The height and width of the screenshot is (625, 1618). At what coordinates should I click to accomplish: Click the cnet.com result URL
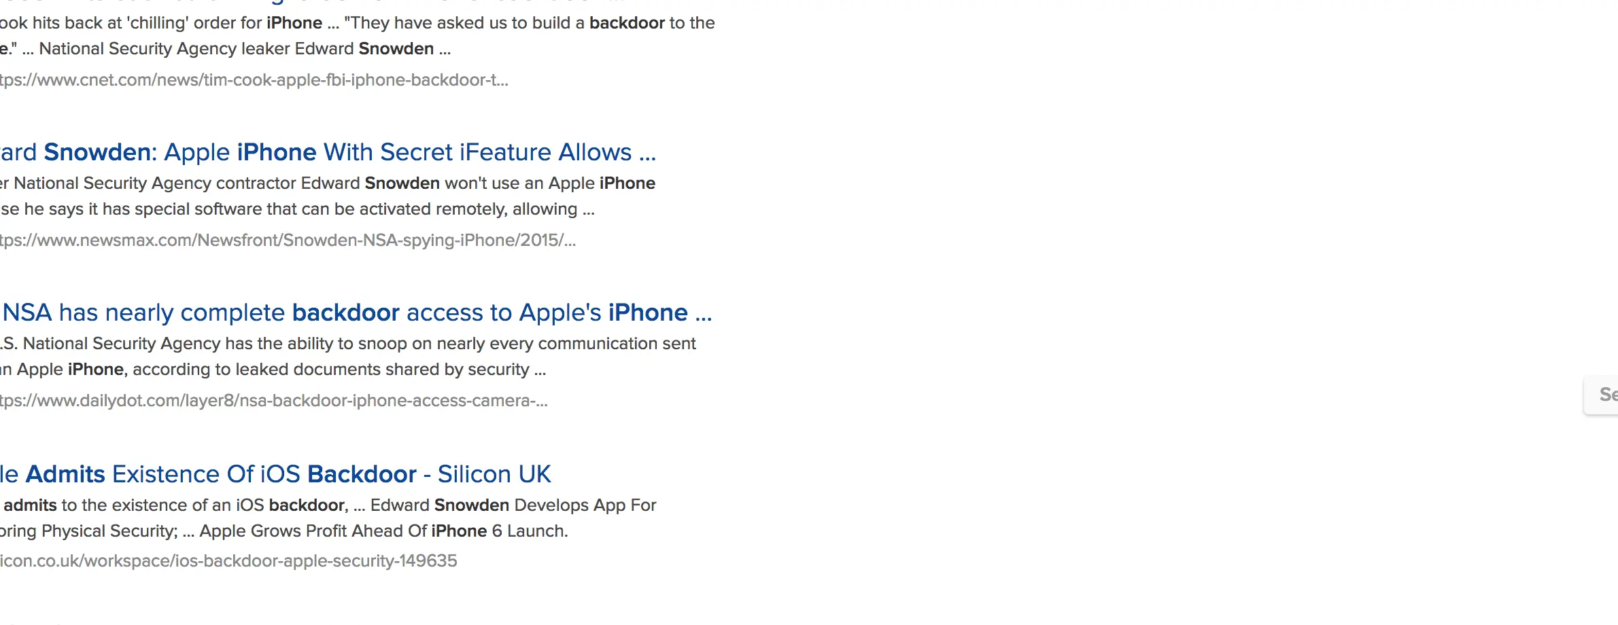point(253,80)
